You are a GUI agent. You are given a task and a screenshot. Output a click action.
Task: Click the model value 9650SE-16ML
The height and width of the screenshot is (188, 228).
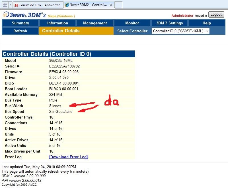click(x=61, y=61)
